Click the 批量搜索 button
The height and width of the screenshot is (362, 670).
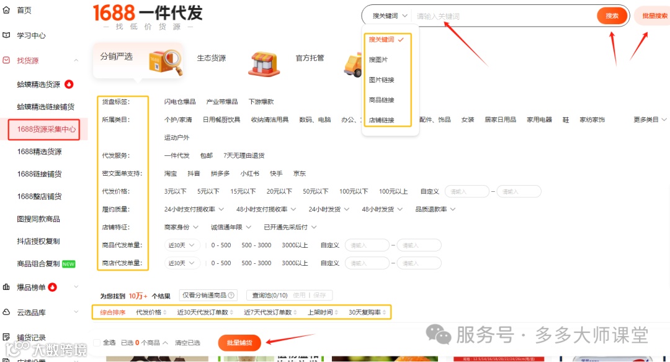point(654,16)
